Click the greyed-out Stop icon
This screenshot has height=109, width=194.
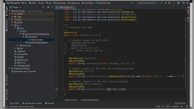pos(173,3)
